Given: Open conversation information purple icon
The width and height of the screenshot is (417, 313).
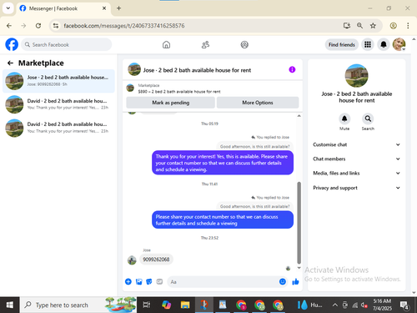Looking at the screenshot, I should pyautogui.click(x=292, y=69).
